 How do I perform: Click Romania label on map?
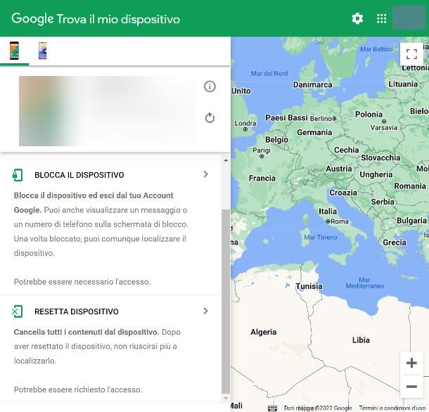[x=409, y=186]
